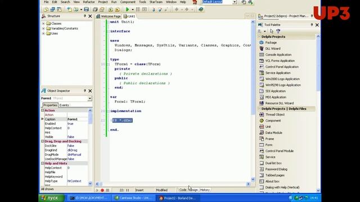Select Control Panel Module entry
Screen dimensions: 360x202
pos(280,151)
